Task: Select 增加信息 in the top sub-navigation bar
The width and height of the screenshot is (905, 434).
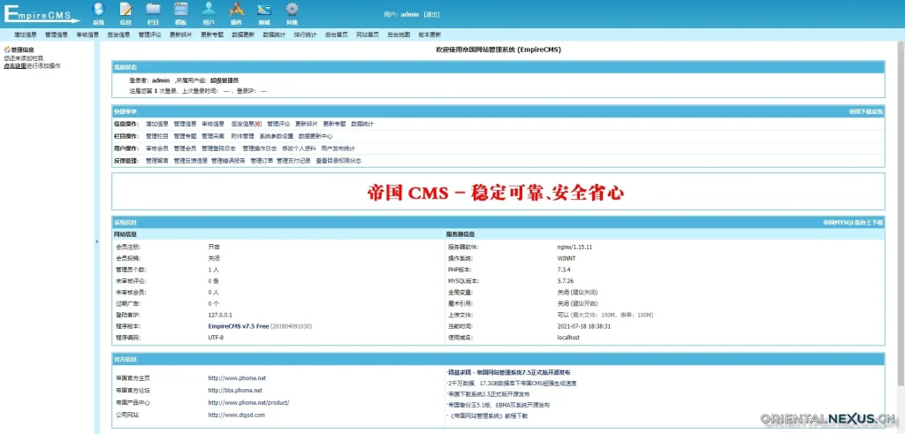Action: [26, 34]
